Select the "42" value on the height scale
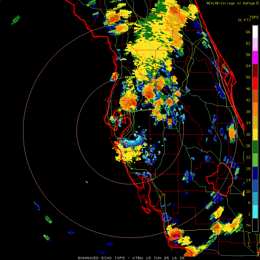 tap(248, 100)
